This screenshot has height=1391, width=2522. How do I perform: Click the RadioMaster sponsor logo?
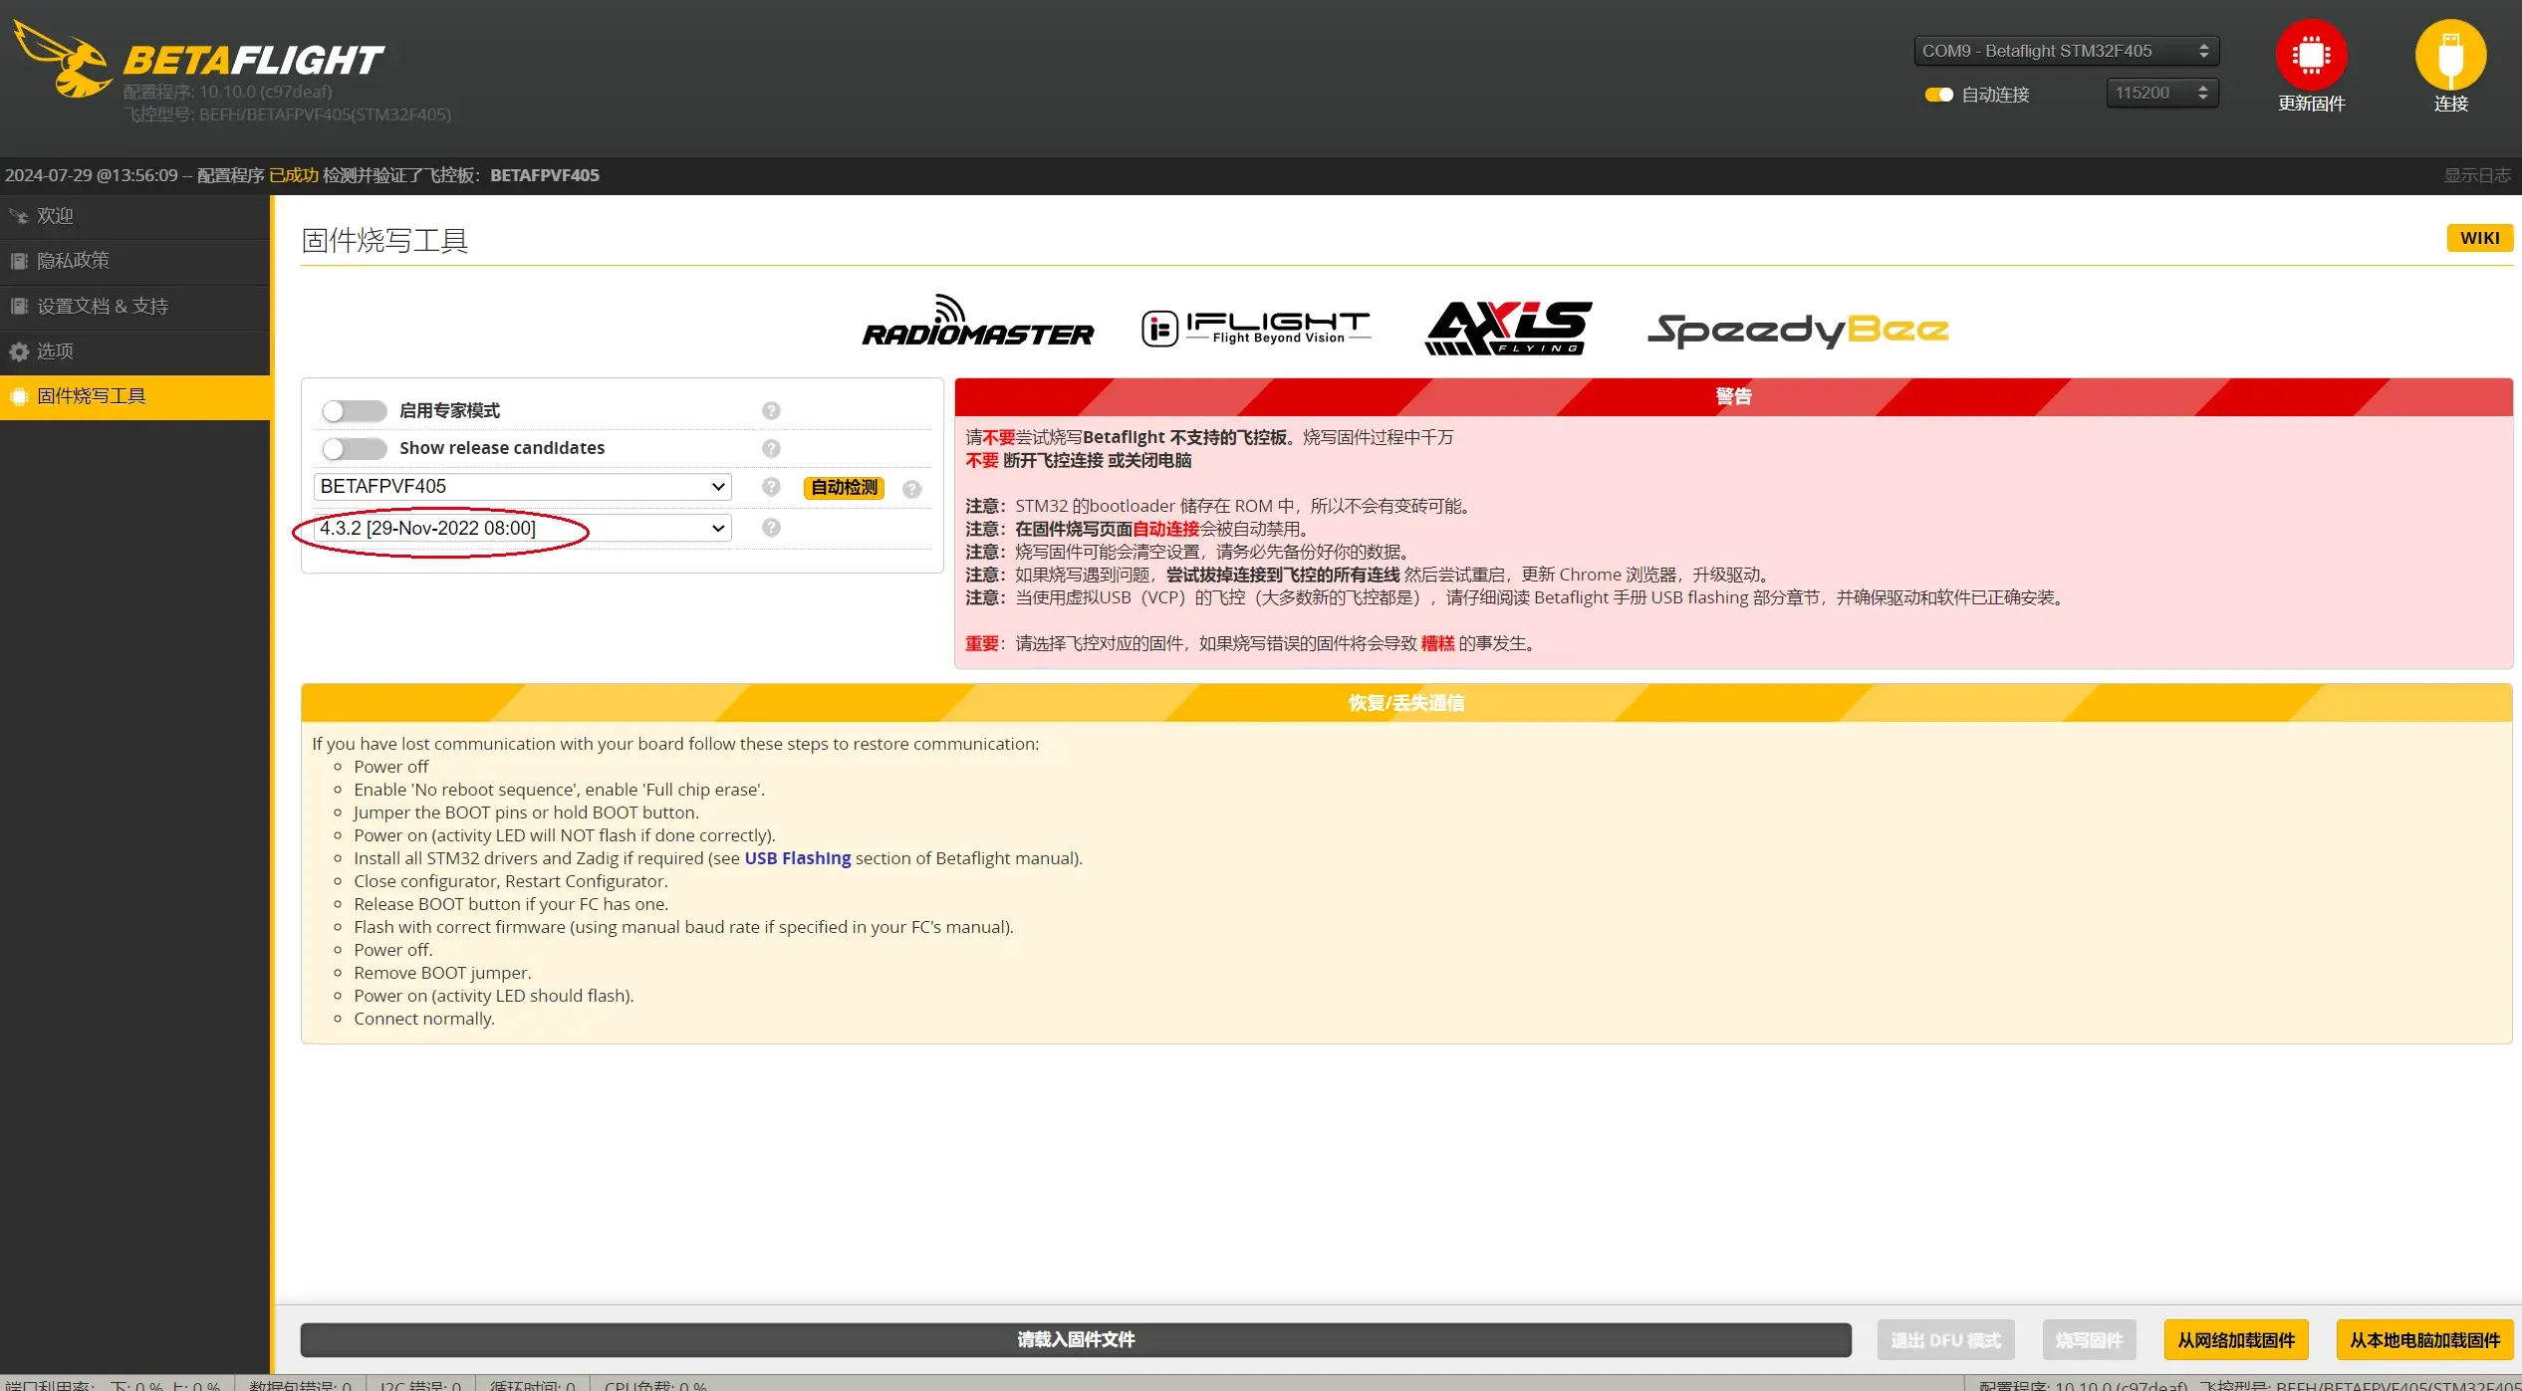(977, 323)
